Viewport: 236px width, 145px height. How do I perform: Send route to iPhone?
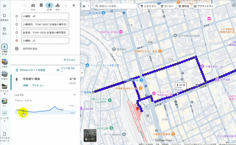coord(30,70)
